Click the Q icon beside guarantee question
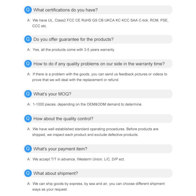The width and height of the screenshot is (196, 196). tap(28, 40)
